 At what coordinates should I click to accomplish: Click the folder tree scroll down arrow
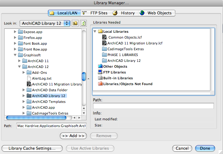[x=84, y=113]
